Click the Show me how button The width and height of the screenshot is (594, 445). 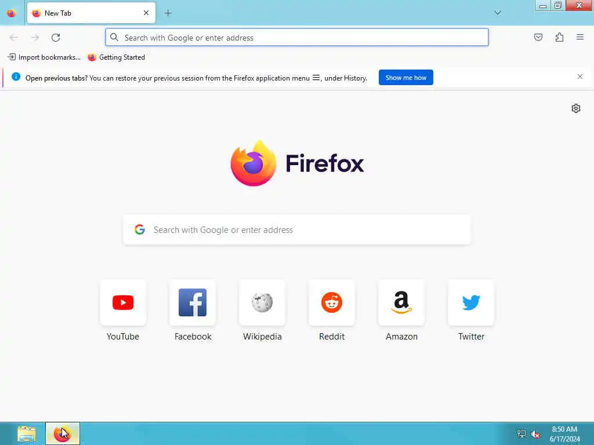tap(405, 78)
